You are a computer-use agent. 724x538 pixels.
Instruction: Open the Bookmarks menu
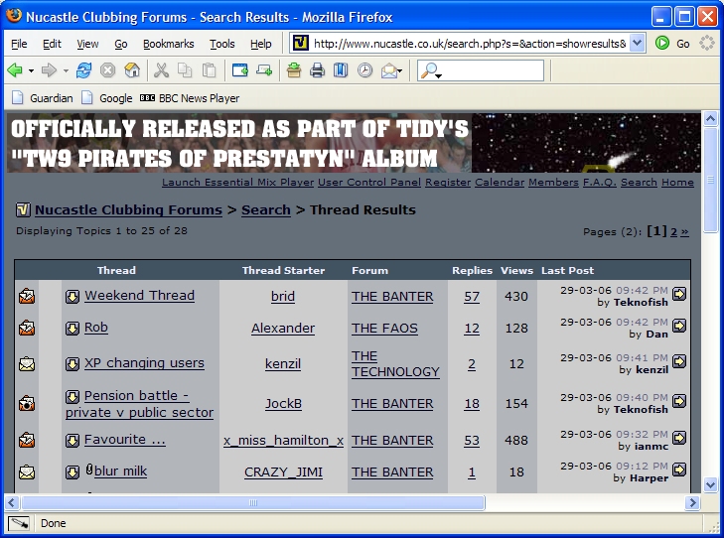168,44
